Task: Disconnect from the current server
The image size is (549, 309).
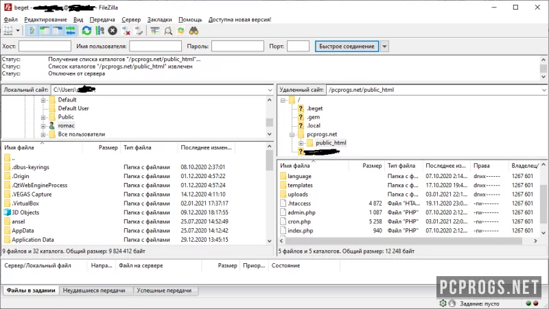Action: click(x=126, y=31)
